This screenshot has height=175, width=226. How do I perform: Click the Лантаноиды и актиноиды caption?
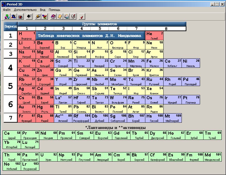(x=115, y=128)
